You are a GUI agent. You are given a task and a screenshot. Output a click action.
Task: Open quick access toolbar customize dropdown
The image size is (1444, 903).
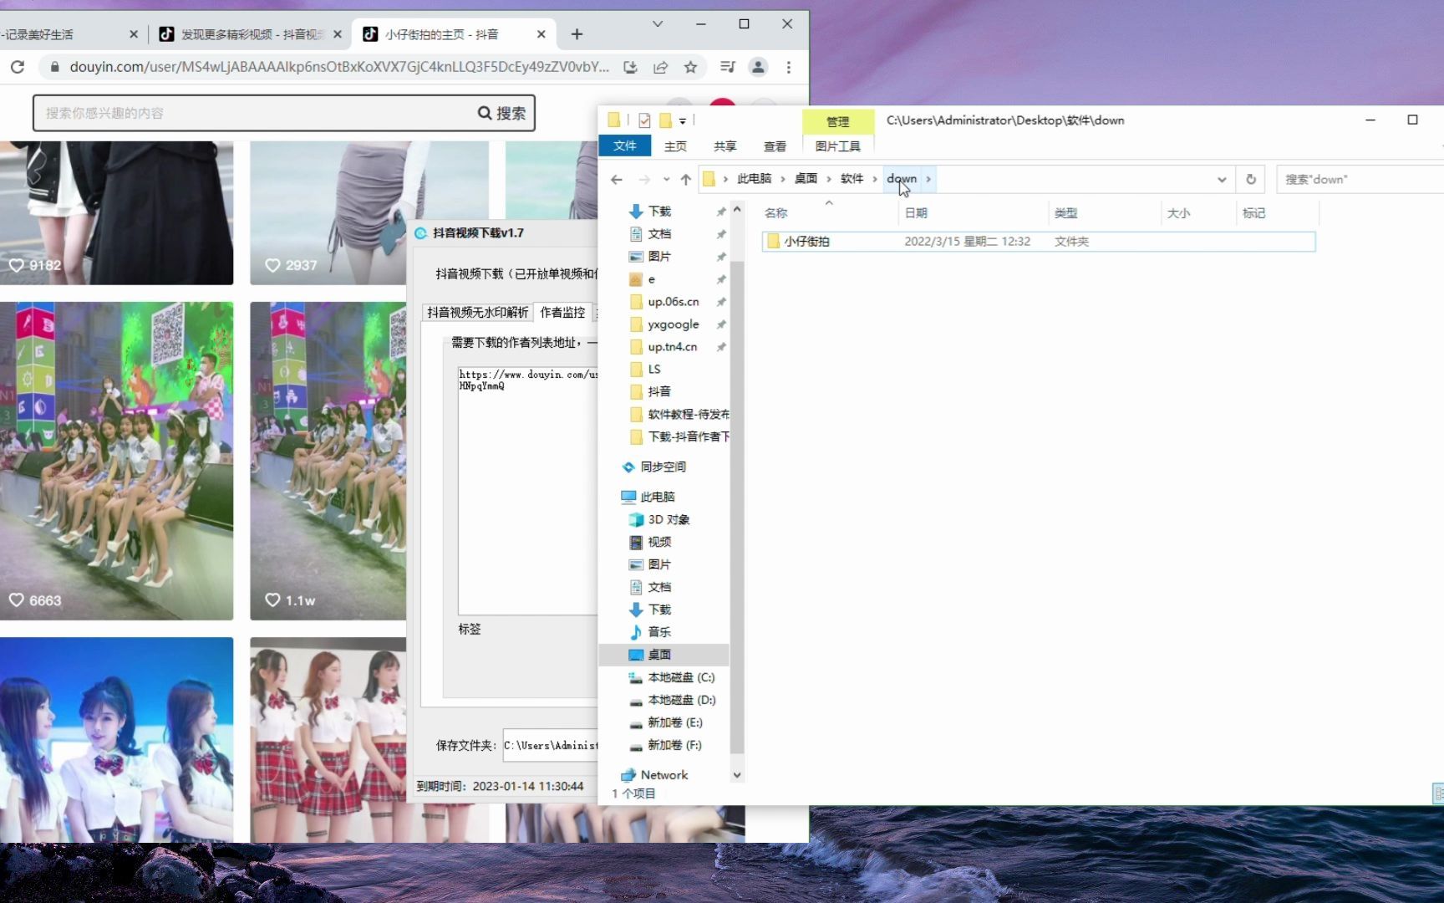(683, 120)
